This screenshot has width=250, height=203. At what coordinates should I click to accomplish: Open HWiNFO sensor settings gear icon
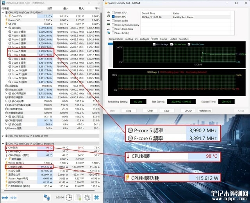(x=87, y=198)
